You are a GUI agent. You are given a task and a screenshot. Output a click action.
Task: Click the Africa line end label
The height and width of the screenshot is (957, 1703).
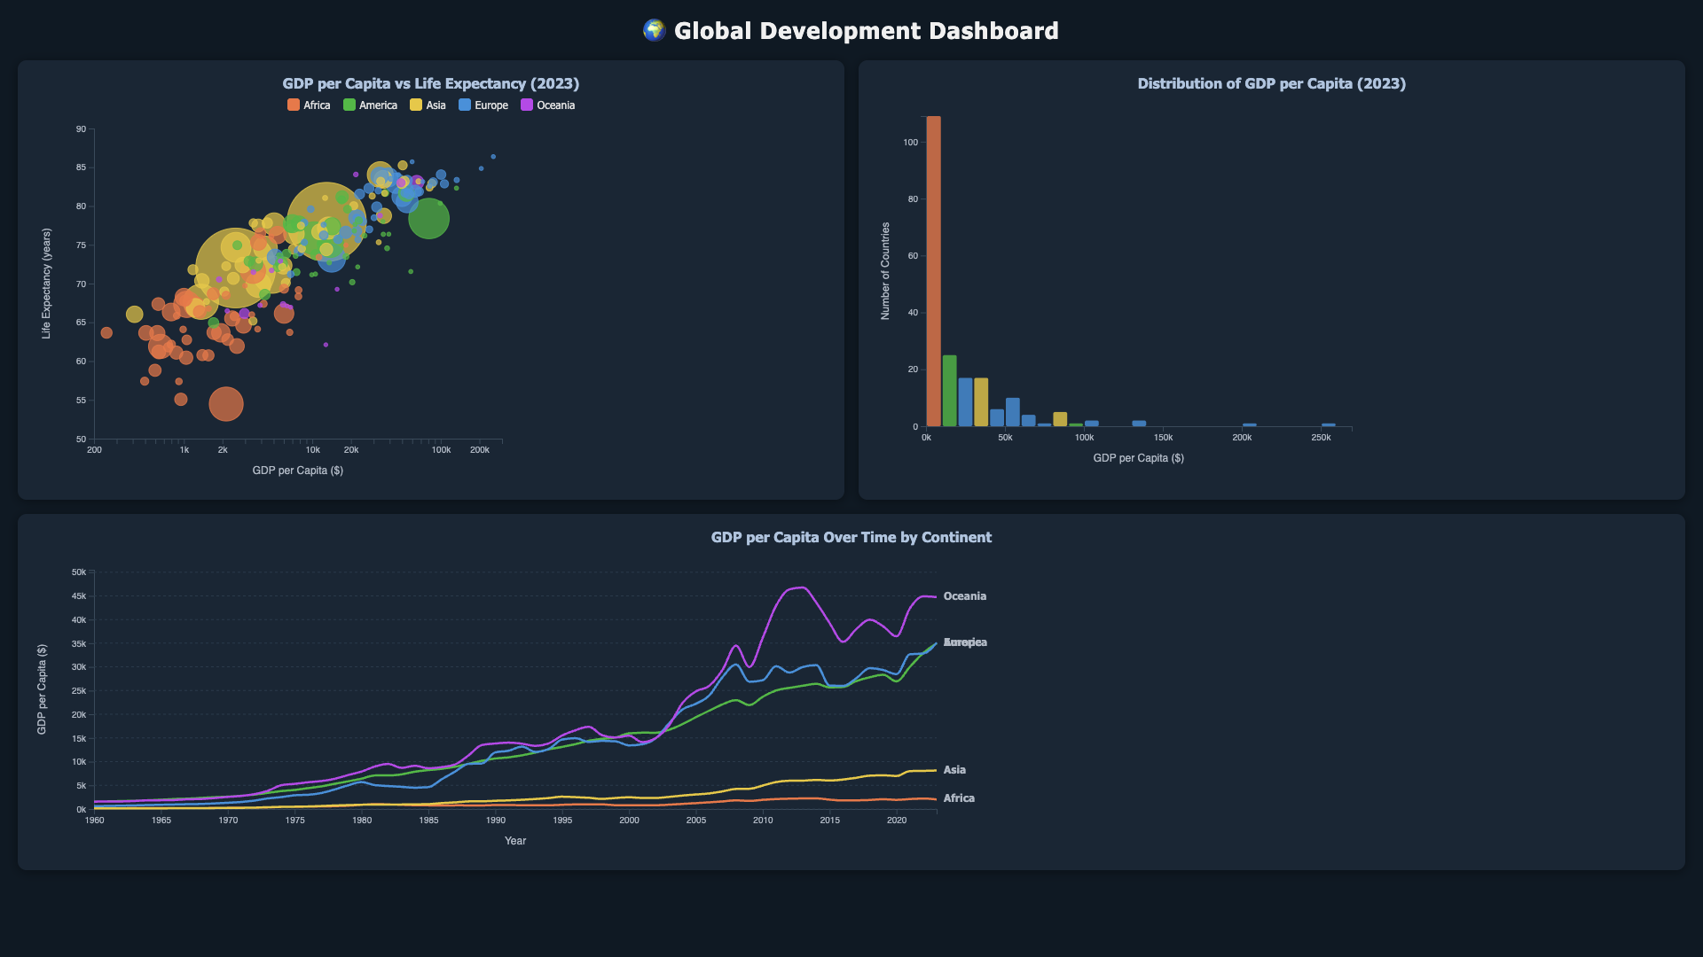click(959, 798)
